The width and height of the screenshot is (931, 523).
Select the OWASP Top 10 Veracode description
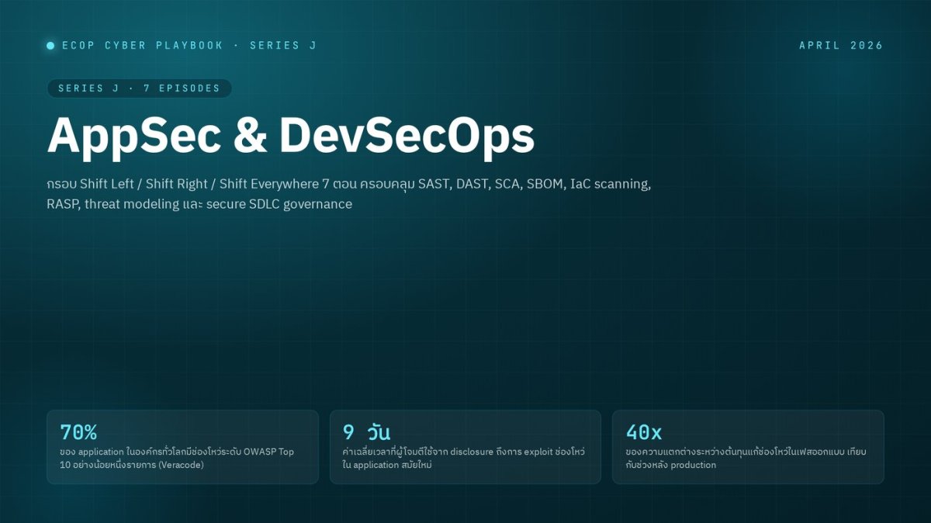pyautogui.click(x=177, y=458)
